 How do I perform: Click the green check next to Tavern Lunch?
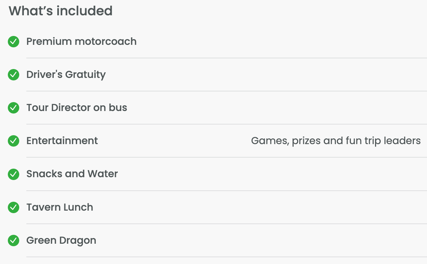14,207
